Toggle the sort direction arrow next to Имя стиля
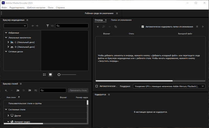The image size is (209, 128). 19,97
